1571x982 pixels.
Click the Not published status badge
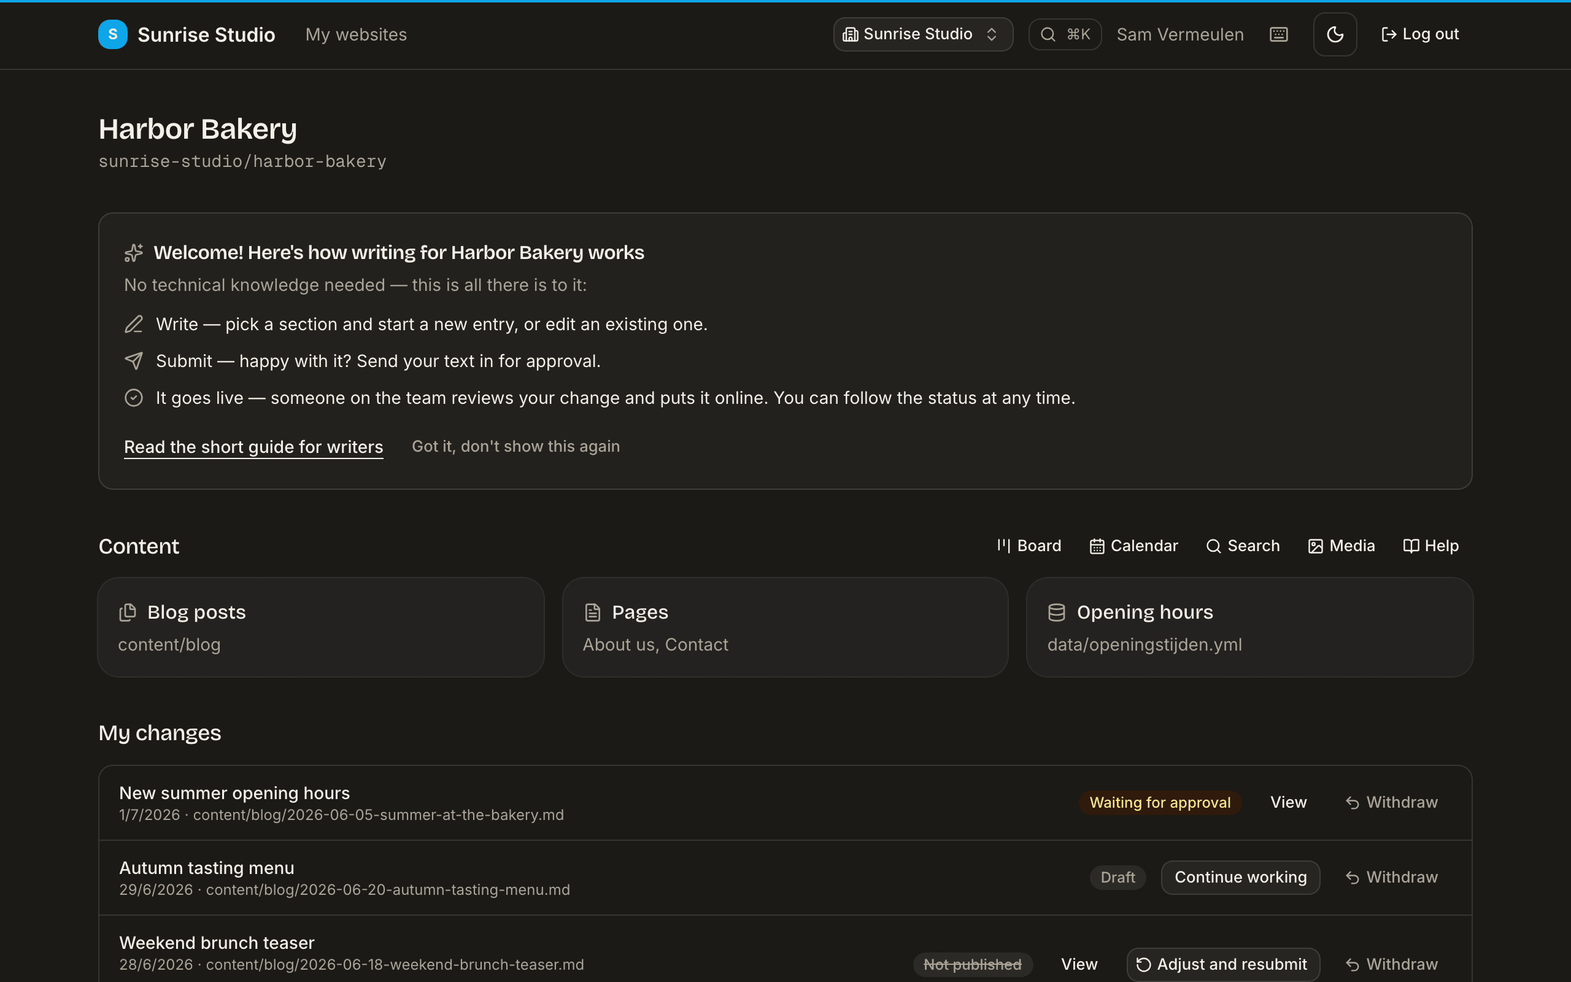pyautogui.click(x=972, y=964)
